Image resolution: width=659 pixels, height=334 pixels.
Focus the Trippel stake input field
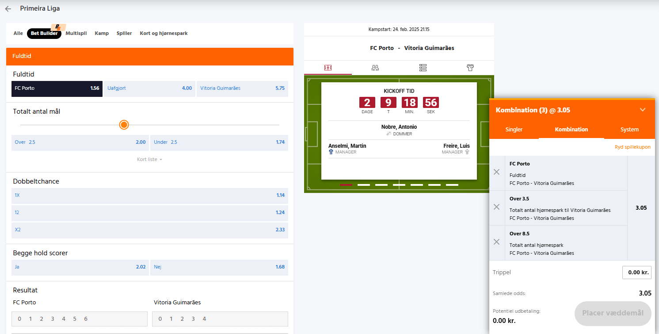point(636,273)
